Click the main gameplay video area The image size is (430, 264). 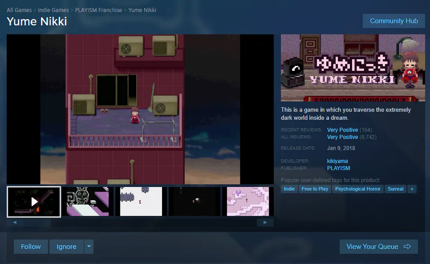pos(140,109)
